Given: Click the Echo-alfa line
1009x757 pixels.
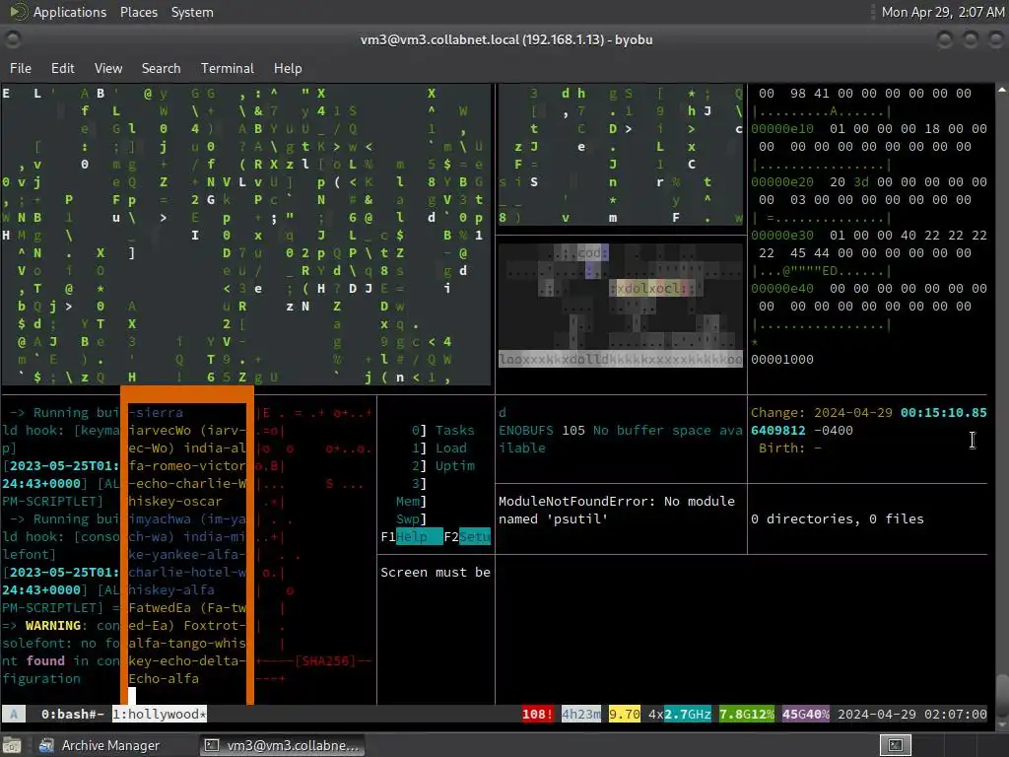Looking at the screenshot, I should (x=164, y=678).
